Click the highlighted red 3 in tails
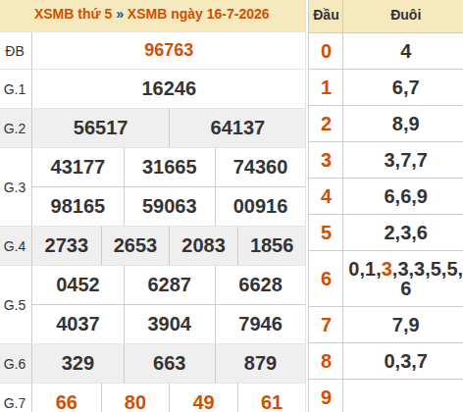 coord(386,269)
